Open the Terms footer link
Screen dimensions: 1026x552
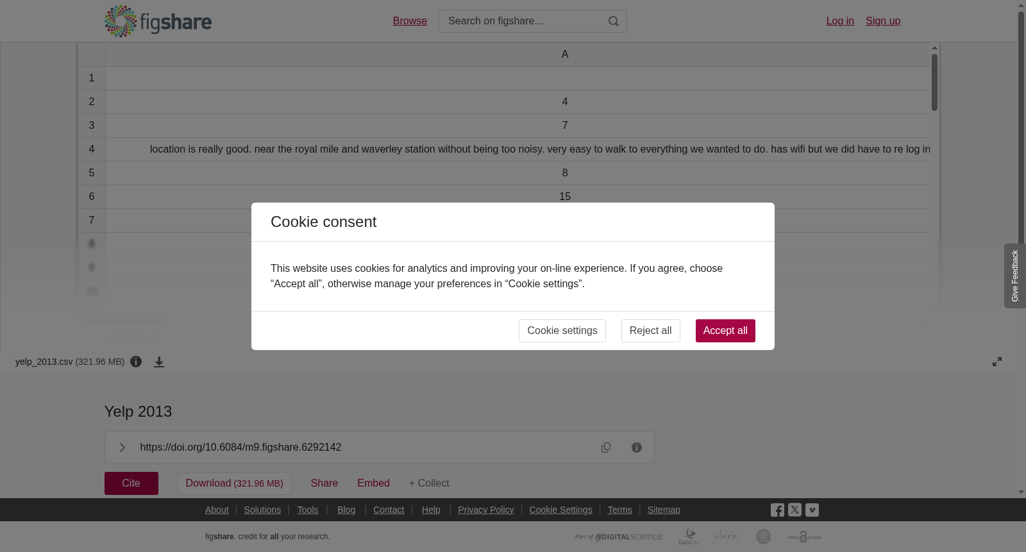[619, 510]
